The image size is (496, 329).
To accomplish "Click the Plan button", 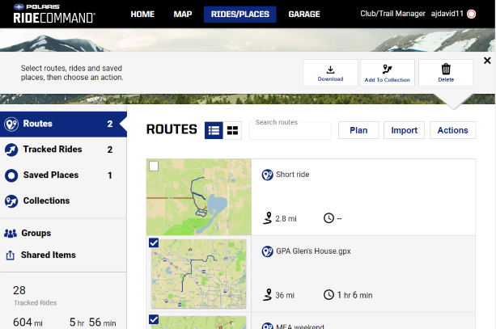I will (358, 130).
